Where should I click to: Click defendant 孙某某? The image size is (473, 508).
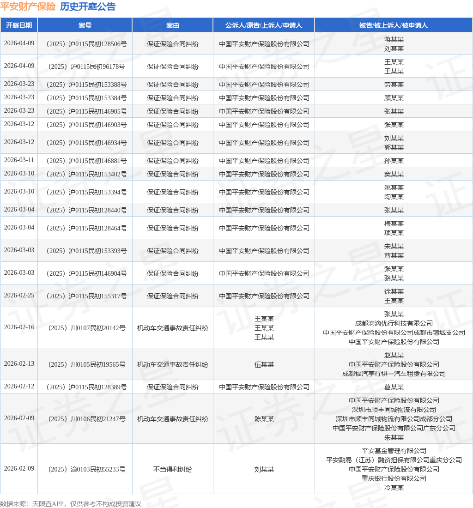point(394,161)
